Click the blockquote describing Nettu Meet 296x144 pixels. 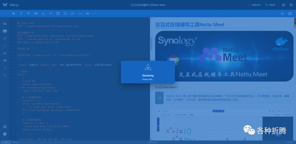pos(224,98)
